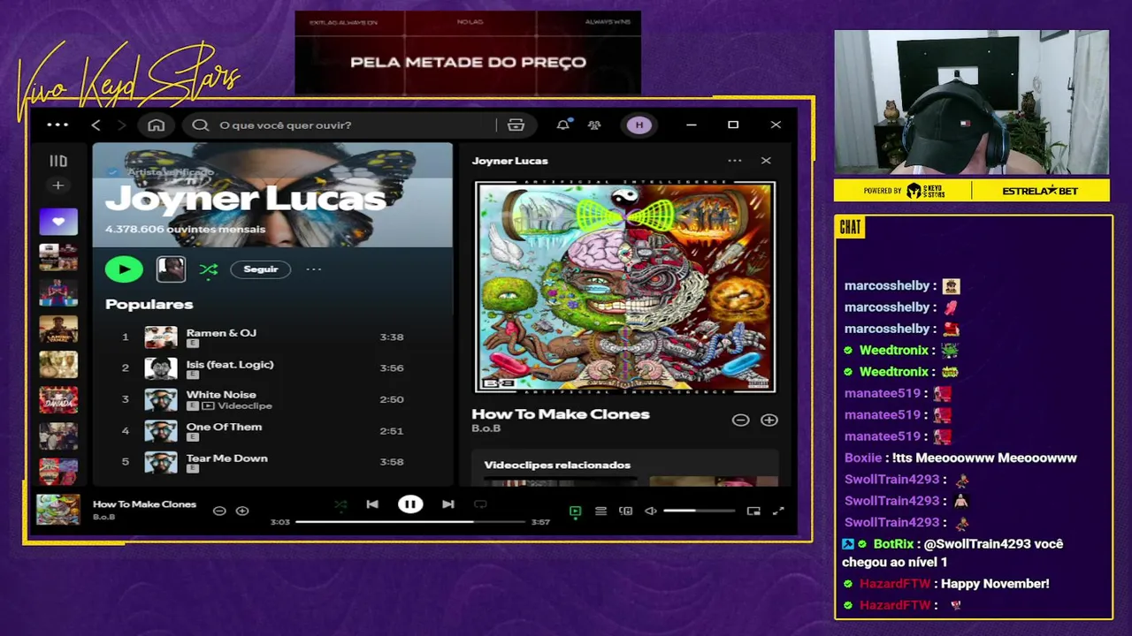Open B.o.B link in player bar

tap(103, 517)
